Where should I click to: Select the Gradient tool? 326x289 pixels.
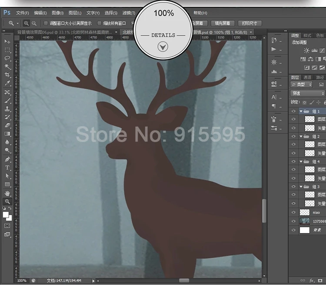(7, 134)
